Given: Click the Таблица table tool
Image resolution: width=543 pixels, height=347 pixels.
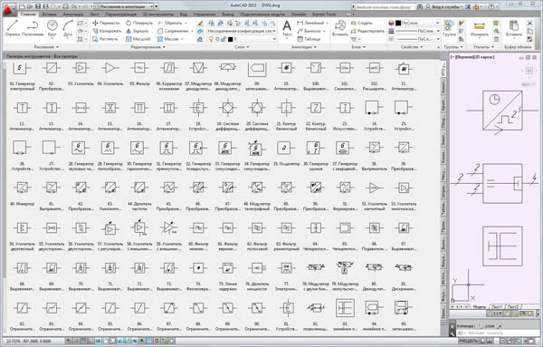Looking at the screenshot, I should [x=309, y=39].
